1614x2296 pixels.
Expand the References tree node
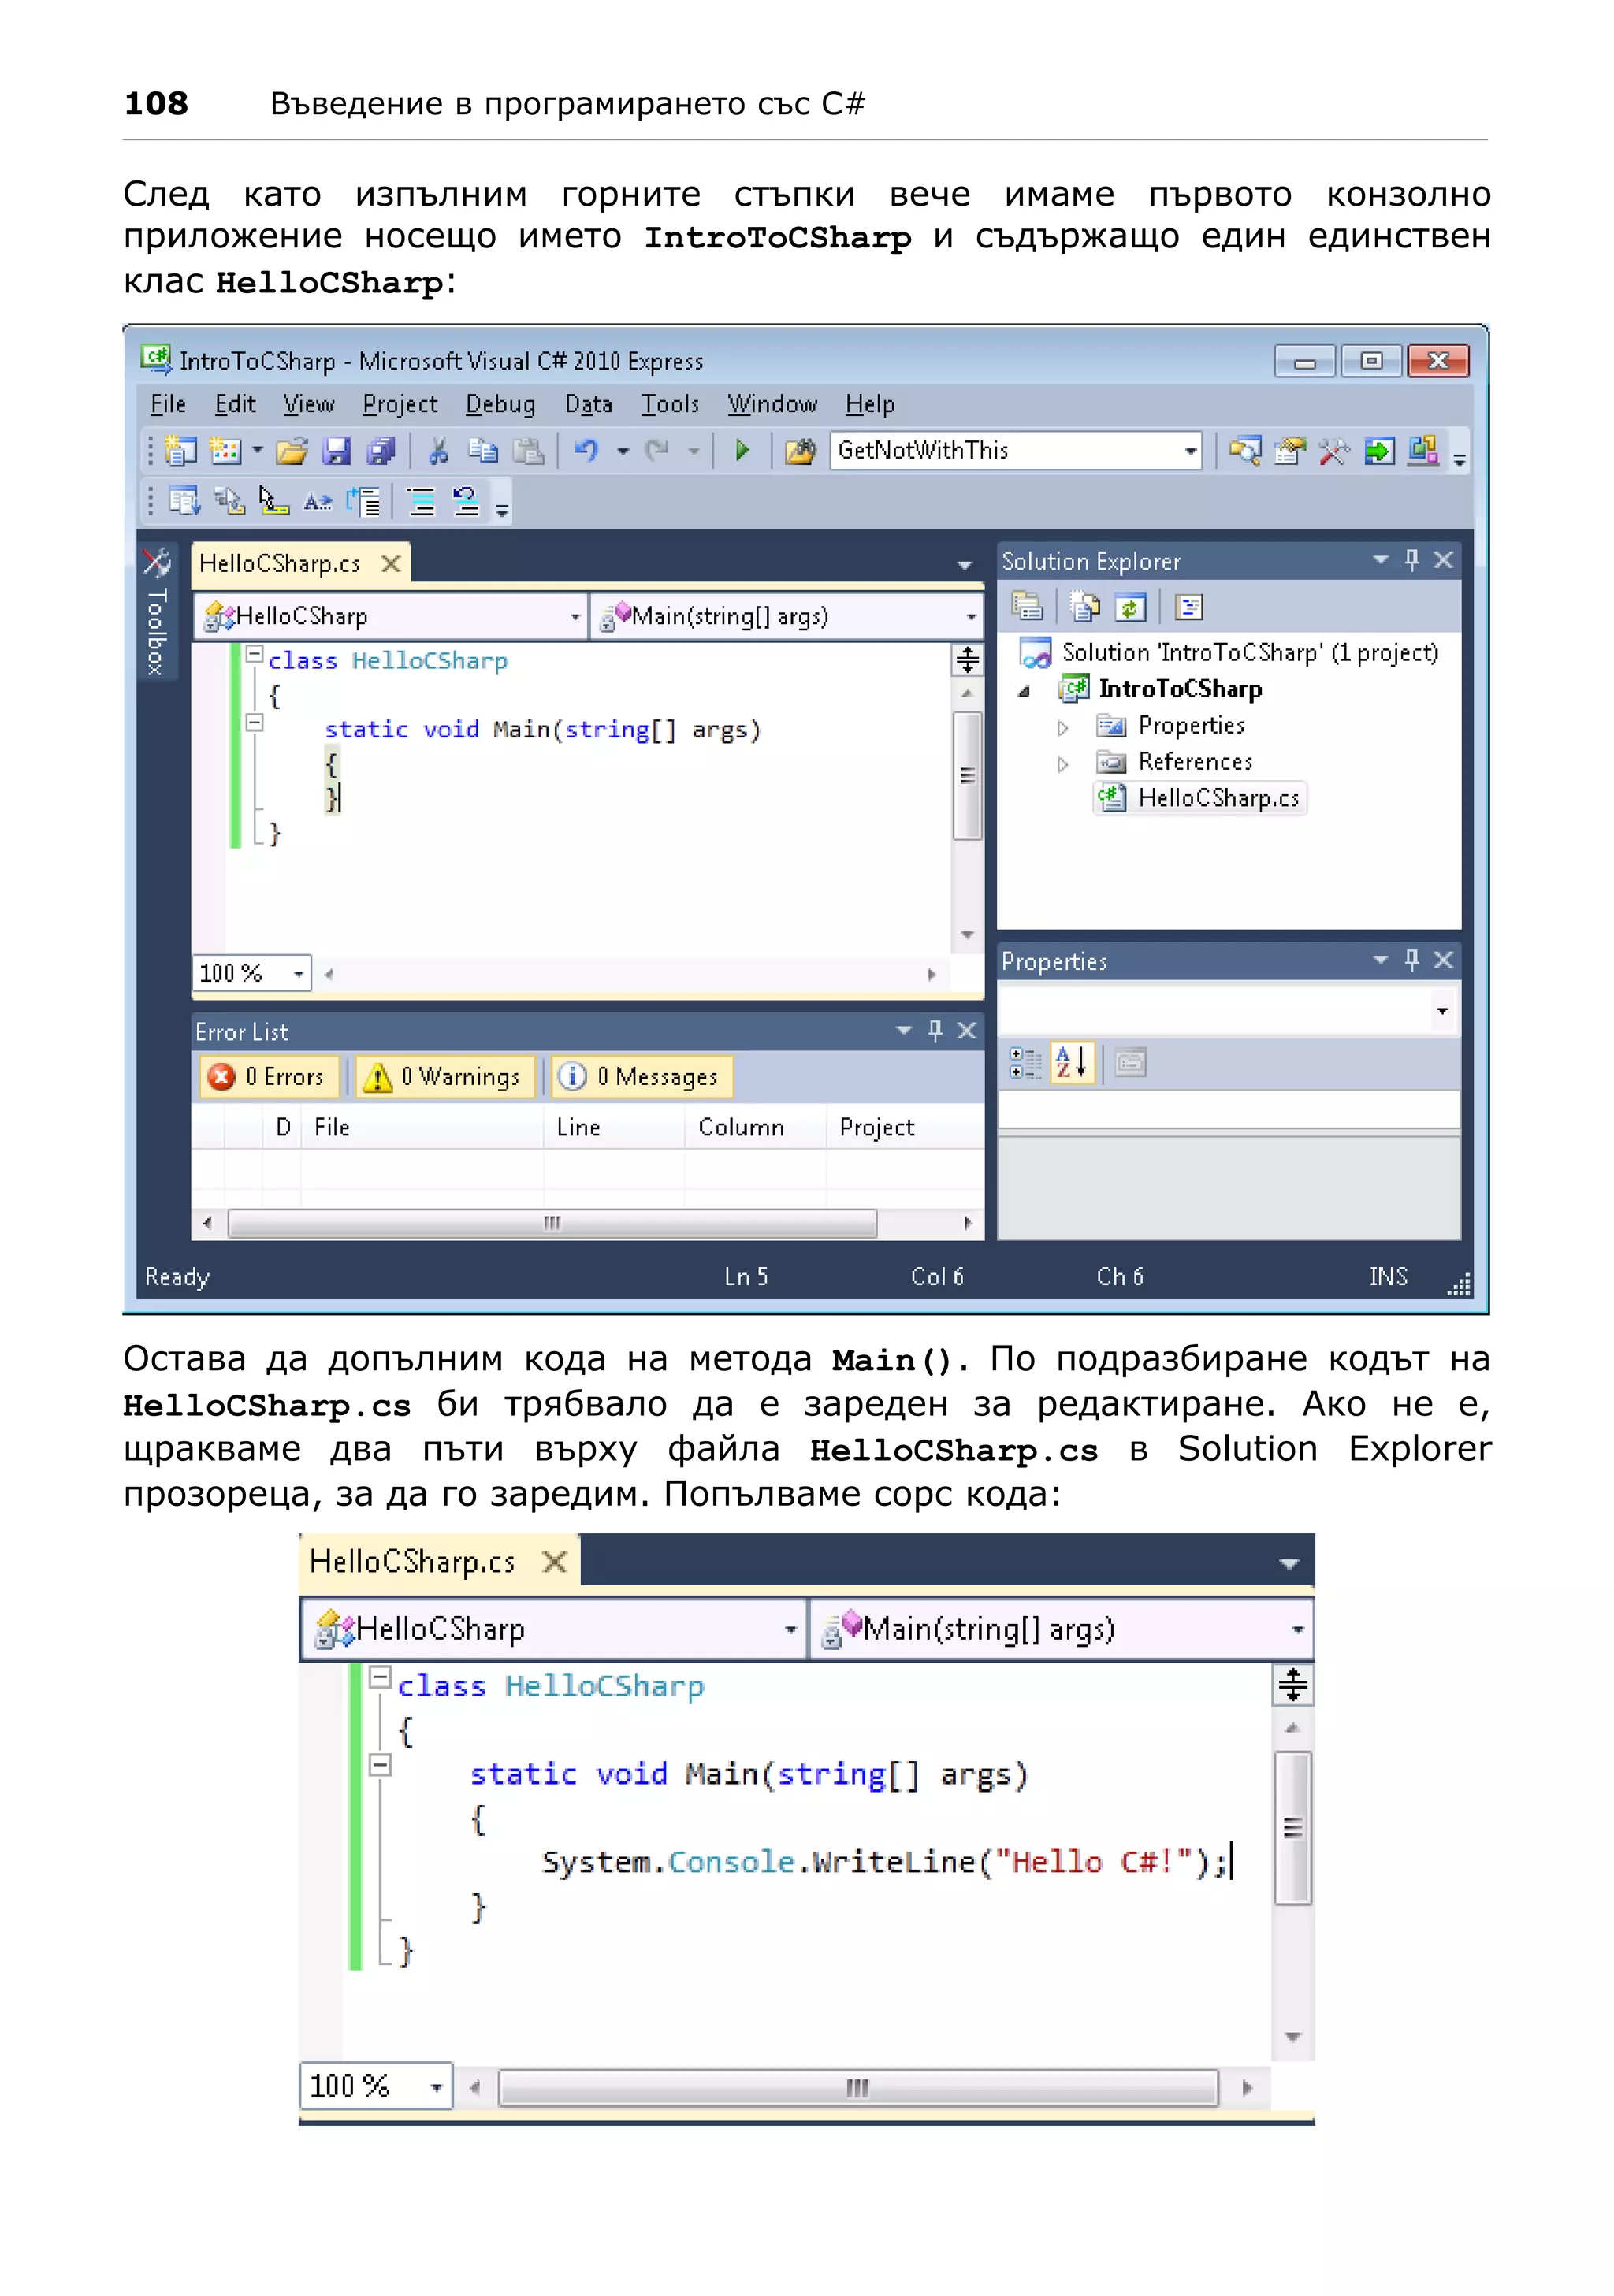1062,764
